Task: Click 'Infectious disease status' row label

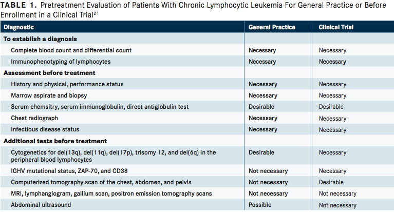Action: point(45,129)
